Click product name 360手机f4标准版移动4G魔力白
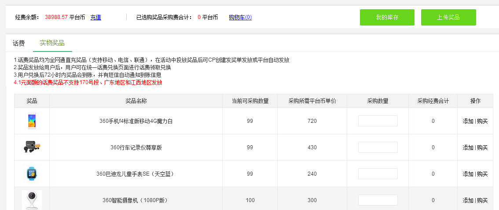This screenshot has width=499, height=210. (x=136, y=121)
